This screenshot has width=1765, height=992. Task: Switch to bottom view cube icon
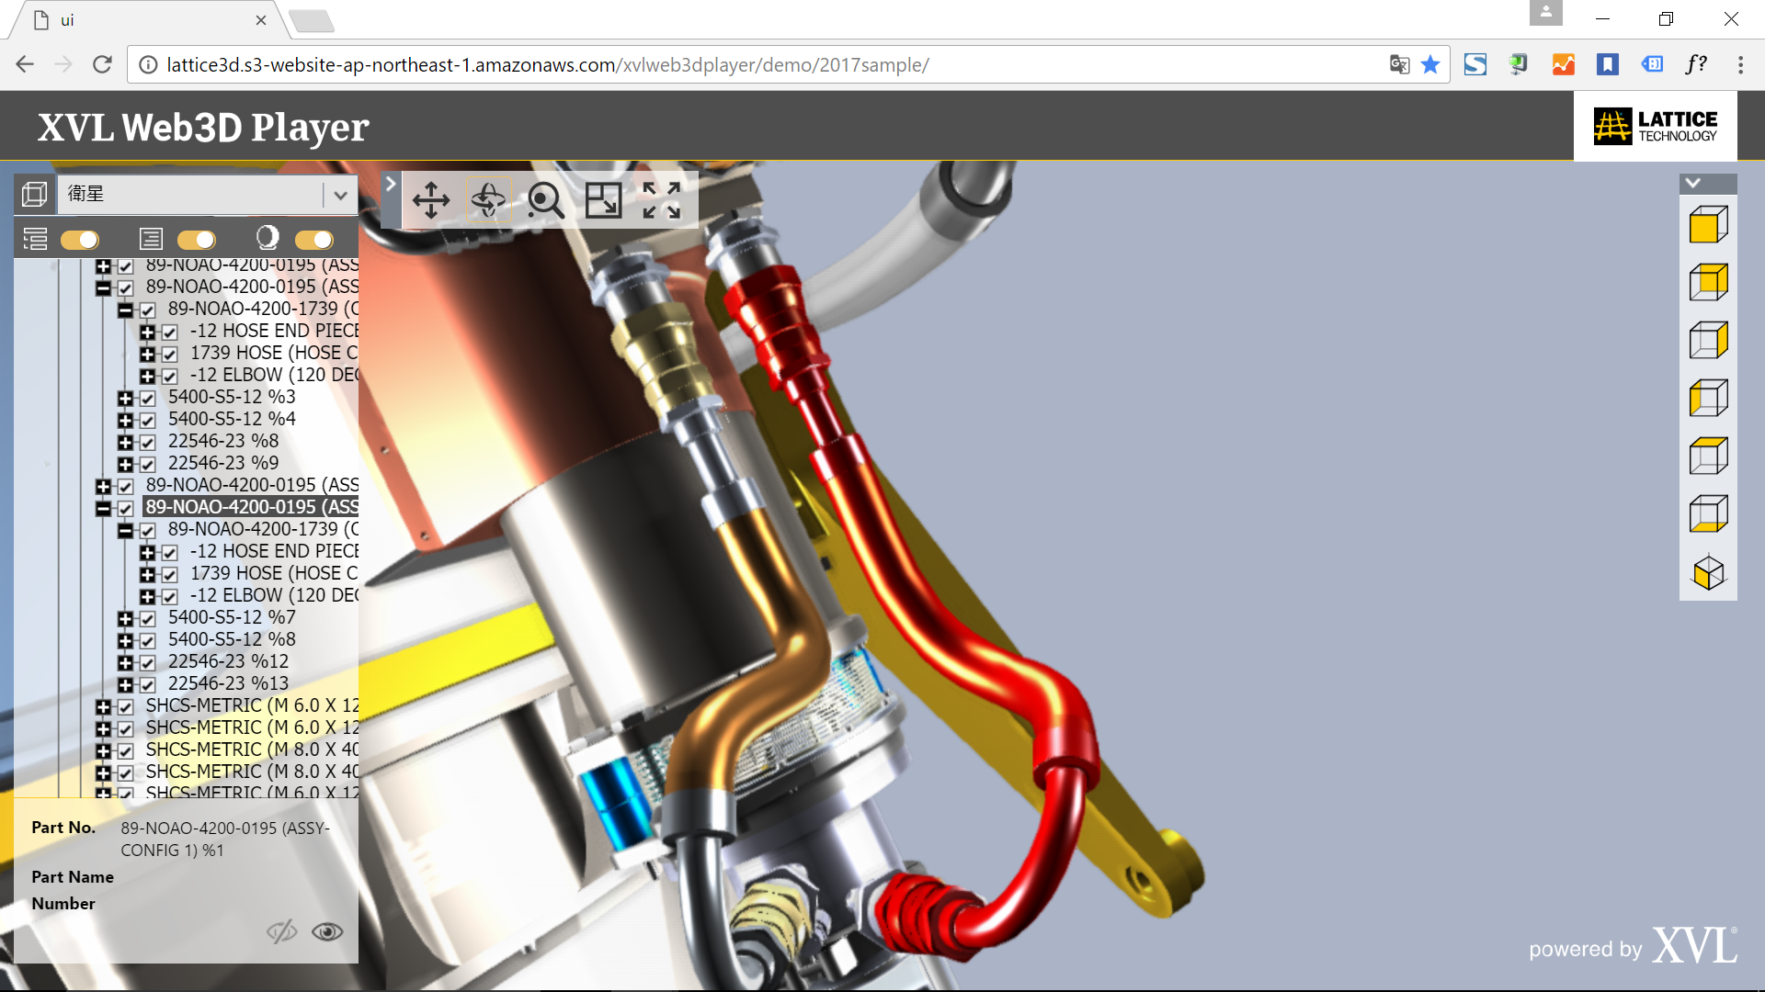tap(1708, 514)
